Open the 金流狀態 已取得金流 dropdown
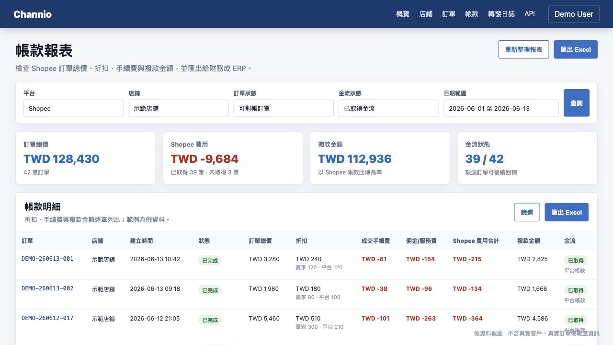This screenshot has height=345, width=613. click(x=388, y=108)
